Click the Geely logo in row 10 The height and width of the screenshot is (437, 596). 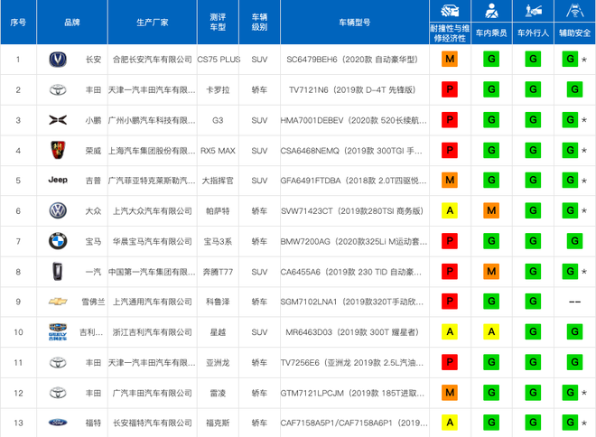[x=58, y=331]
